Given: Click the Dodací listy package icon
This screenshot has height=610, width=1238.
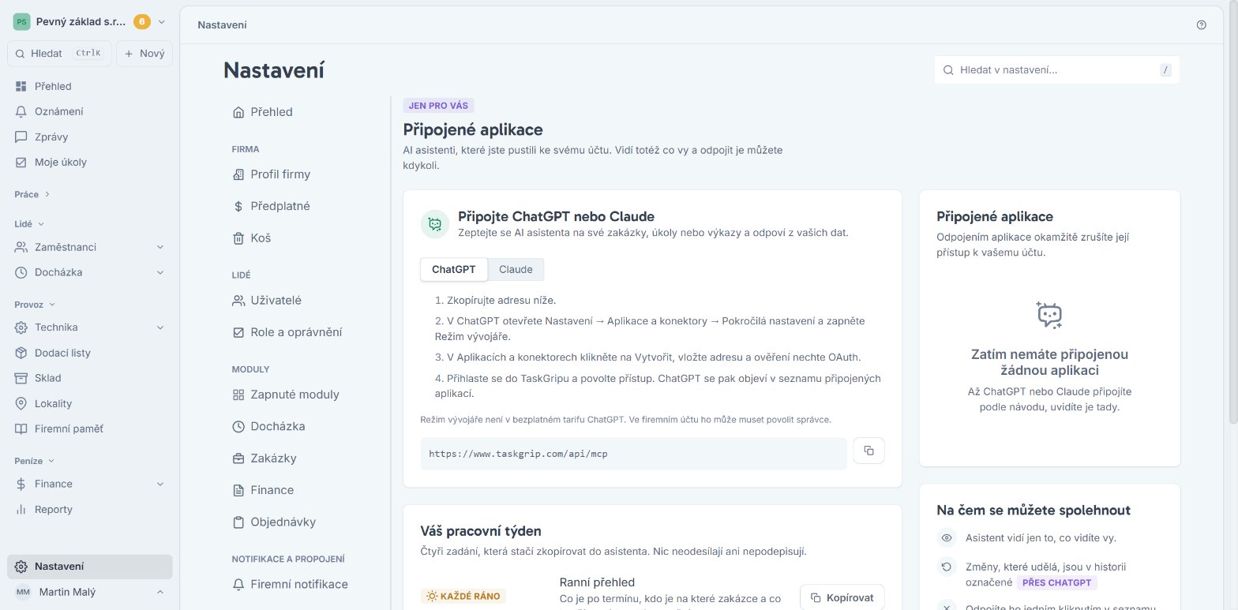Looking at the screenshot, I should point(21,353).
